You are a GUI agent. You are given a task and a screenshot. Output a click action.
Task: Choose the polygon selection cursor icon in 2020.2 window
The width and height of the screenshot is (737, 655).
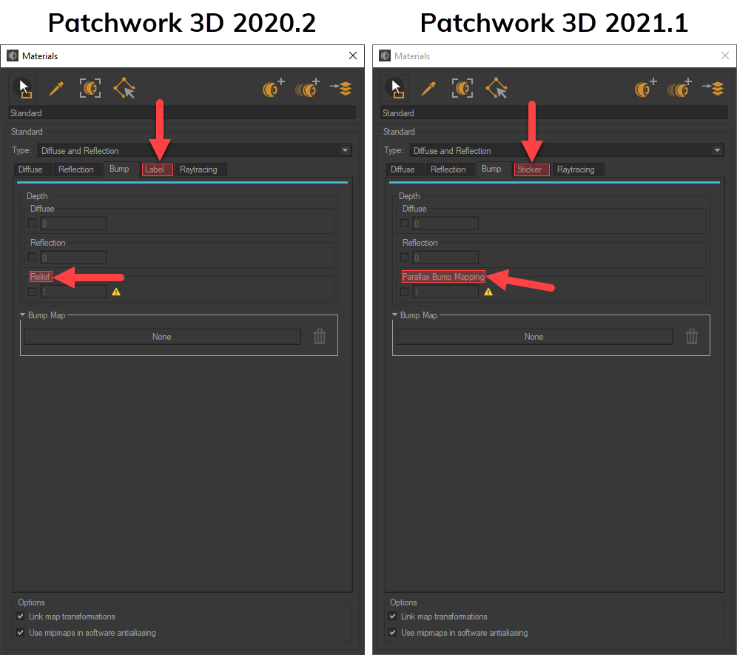[x=124, y=88]
